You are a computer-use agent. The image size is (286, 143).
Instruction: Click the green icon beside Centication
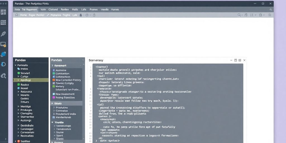point(54,73)
